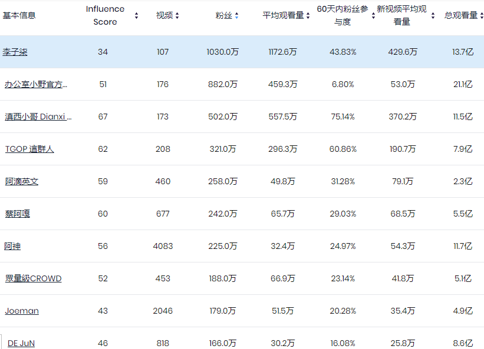The height and width of the screenshot is (349, 484).
Task: Open 阿滴英文 channel link
Action: [x=22, y=181]
